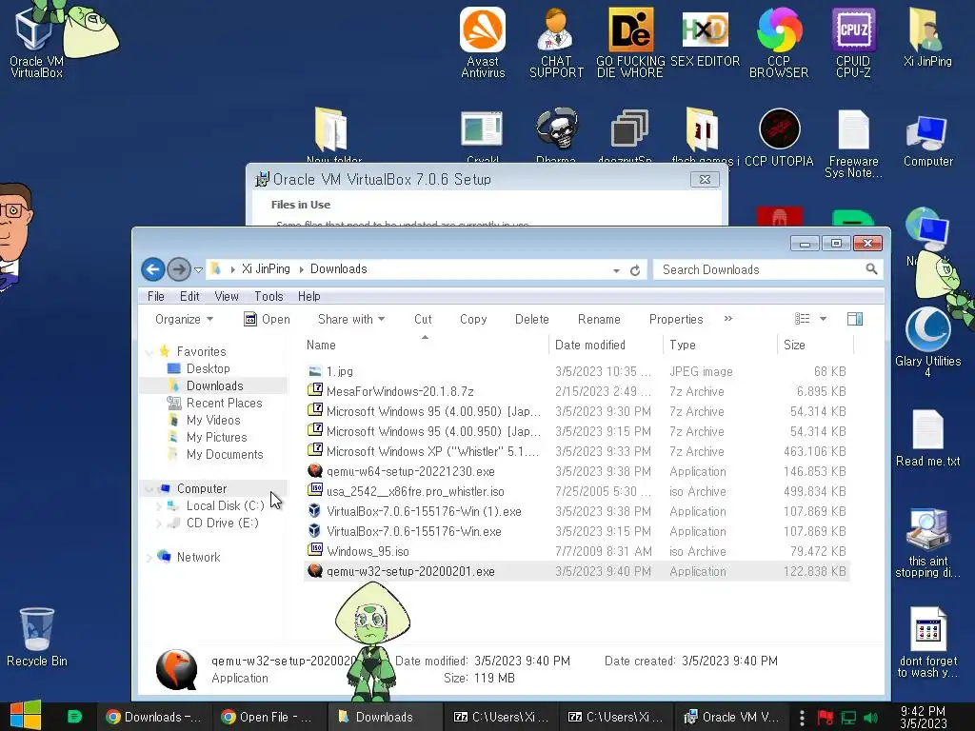Click the Properties toolbar button

point(676,319)
